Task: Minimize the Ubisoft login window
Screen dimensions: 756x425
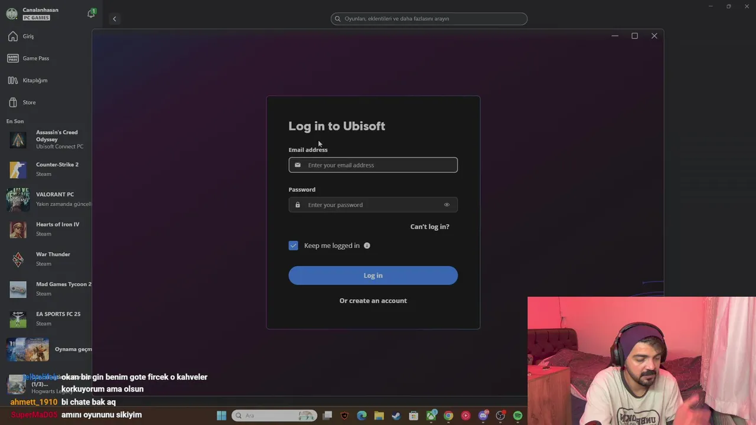Action: [615, 36]
